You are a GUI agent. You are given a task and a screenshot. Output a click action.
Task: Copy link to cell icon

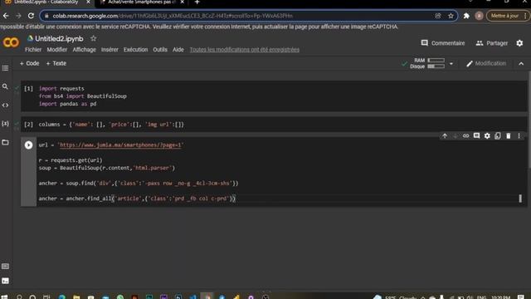point(466,136)
